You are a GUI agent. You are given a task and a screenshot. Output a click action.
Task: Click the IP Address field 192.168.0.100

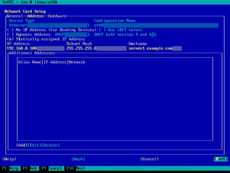36,48
